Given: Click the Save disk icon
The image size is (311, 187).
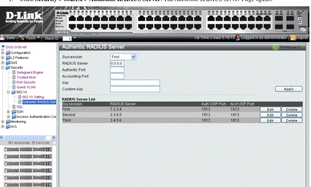Looking at the screenshot, I should click(3, 38).
